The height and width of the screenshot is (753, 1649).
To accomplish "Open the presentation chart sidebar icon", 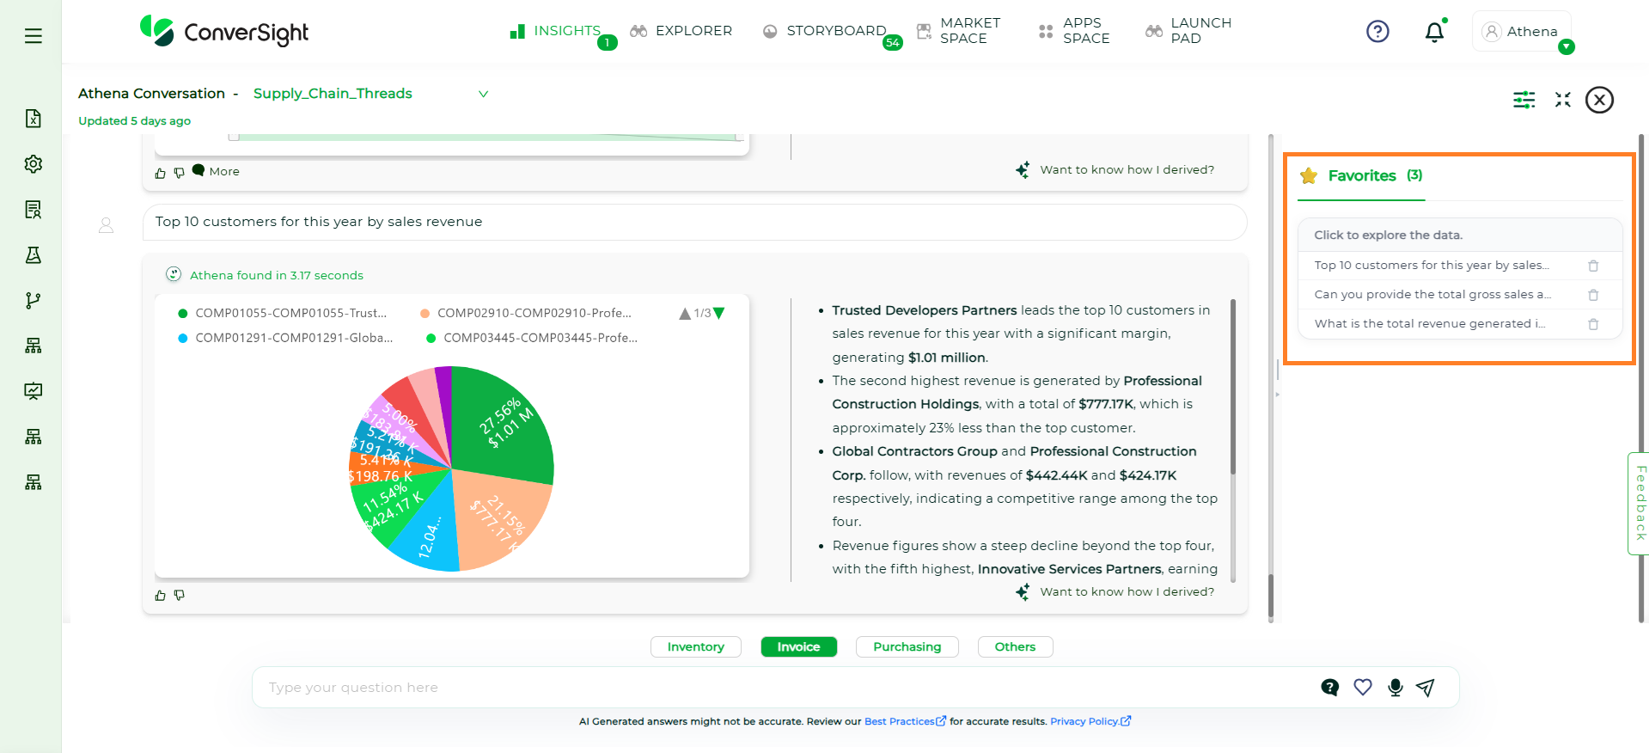I will pyautogui.click(x=33, y=391).
